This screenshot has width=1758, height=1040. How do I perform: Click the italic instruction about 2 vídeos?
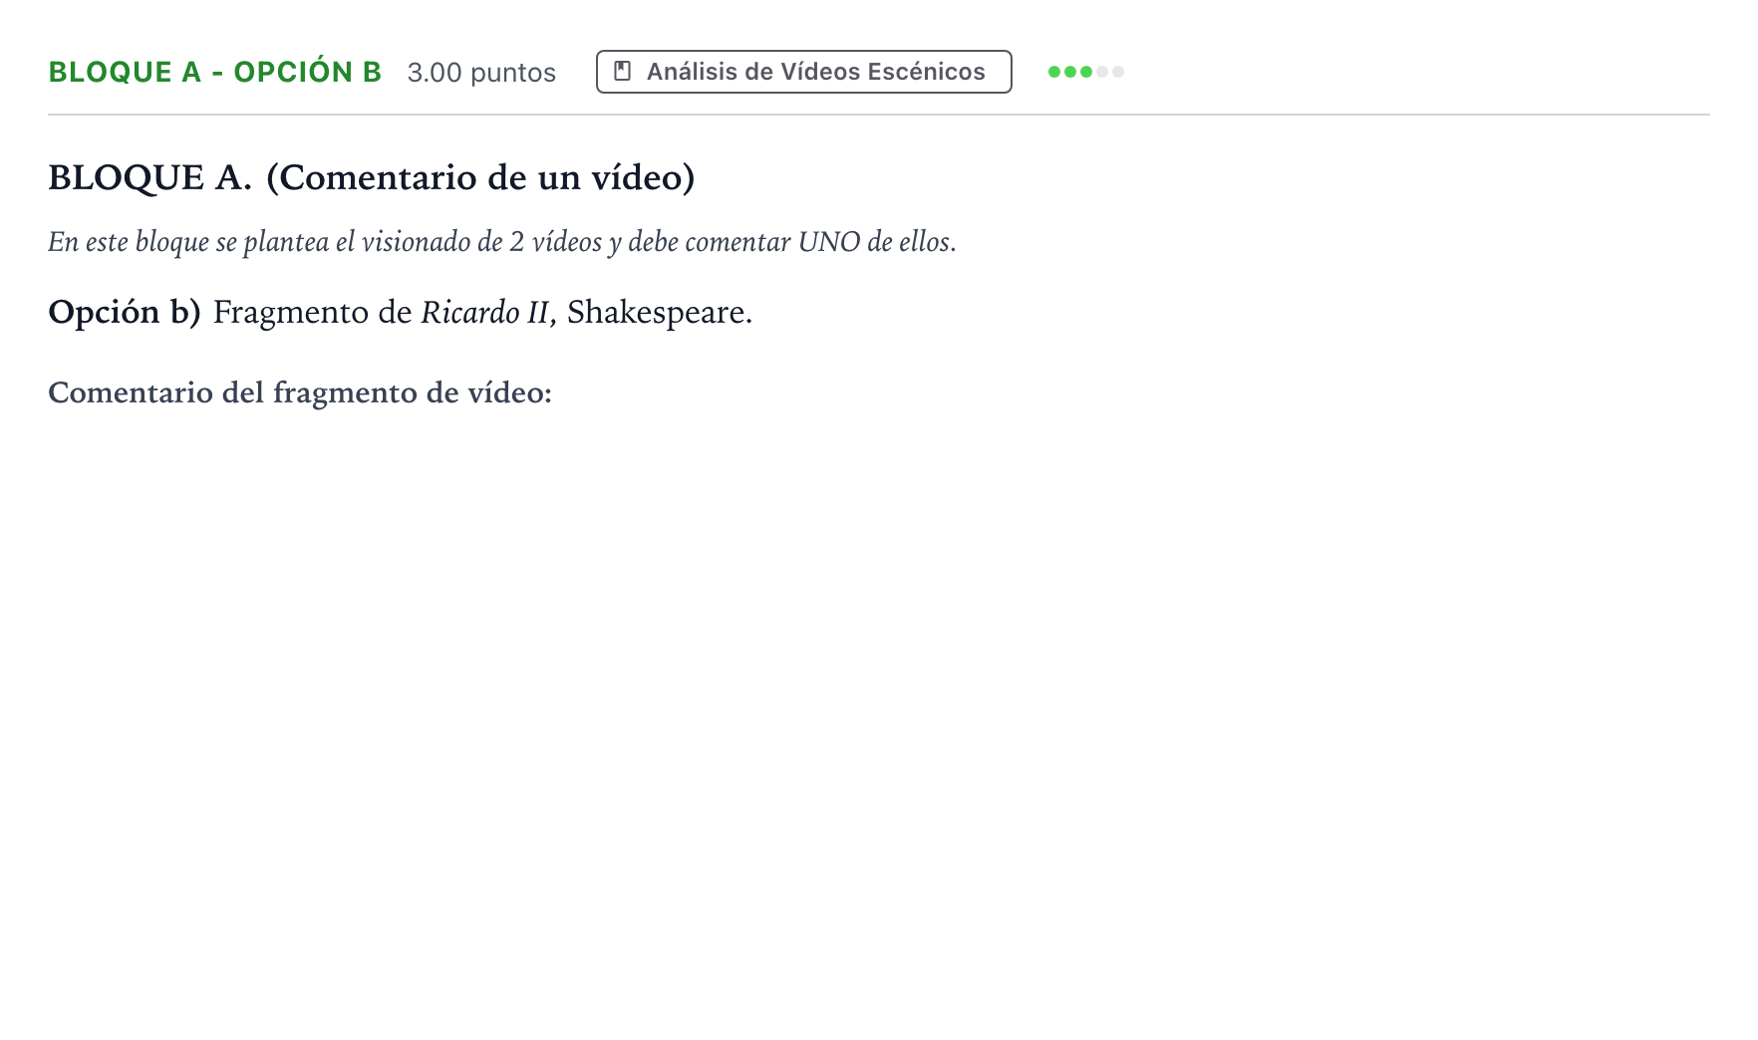[502, 242]
